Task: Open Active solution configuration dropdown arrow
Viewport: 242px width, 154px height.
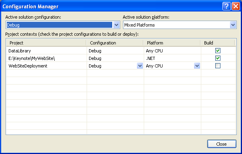Action: [x=116, y=25]
